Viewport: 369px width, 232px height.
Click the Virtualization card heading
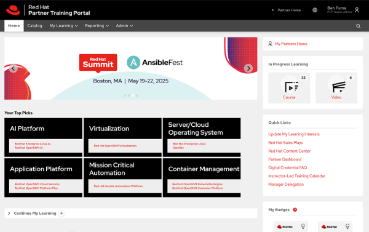pos(109,129)
